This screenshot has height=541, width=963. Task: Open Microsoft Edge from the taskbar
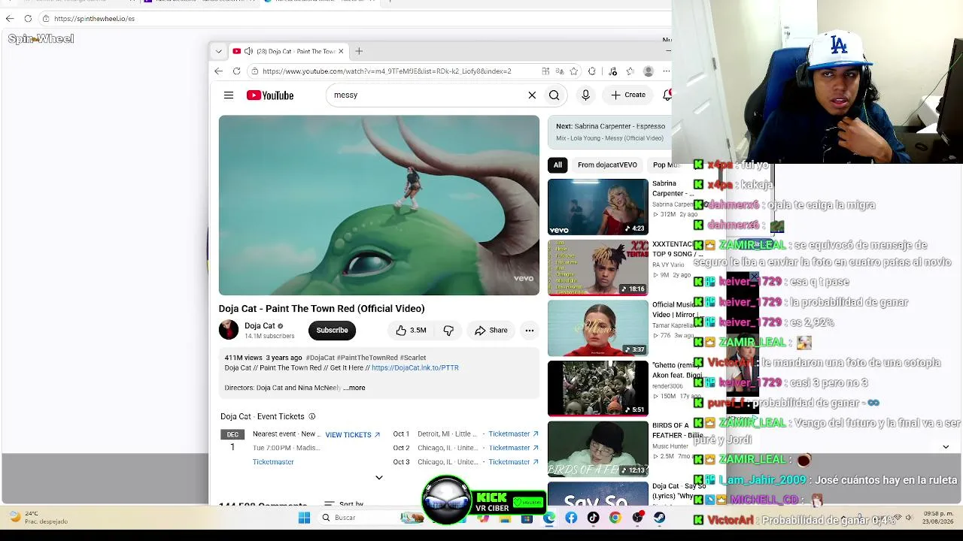[x=549, y=518]
